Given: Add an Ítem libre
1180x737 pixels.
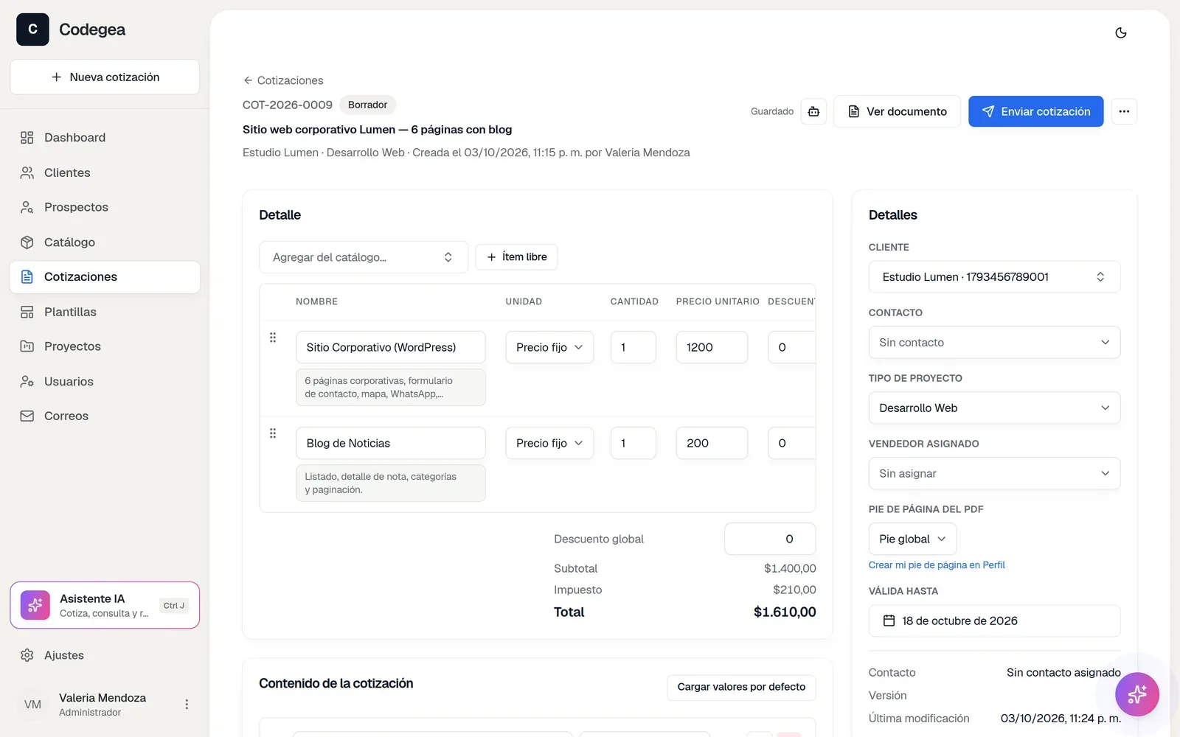Looking at the screenshot, I should click(x=516, y=257).
